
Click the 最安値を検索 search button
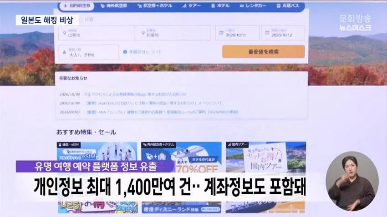[263, 52]
